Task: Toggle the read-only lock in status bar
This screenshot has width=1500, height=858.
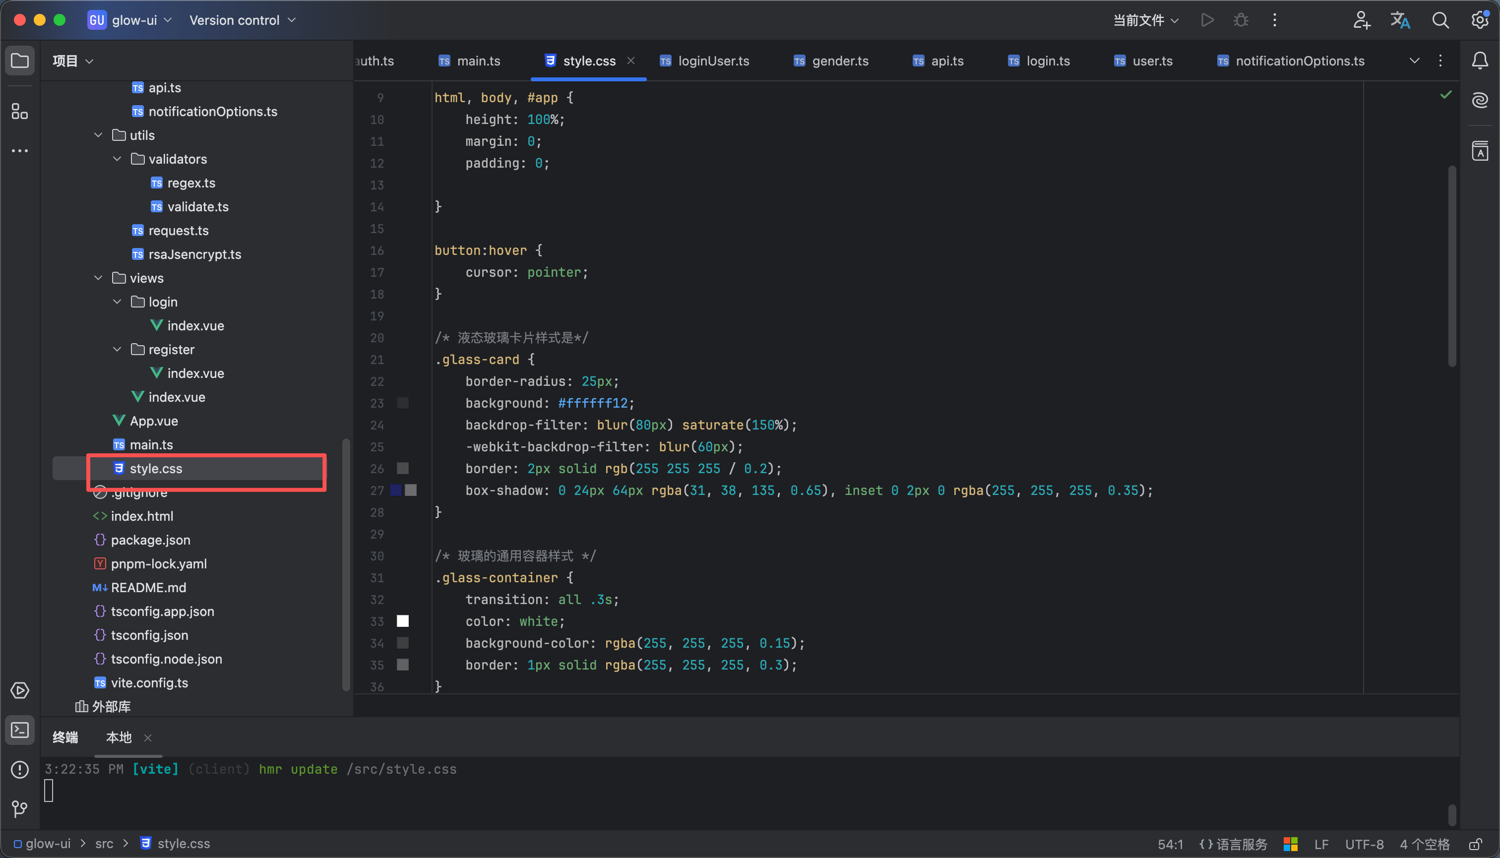Action: point(1475,844)
